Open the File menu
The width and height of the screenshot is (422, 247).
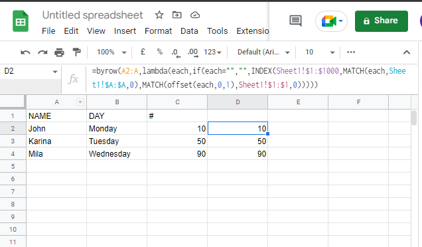48,31
